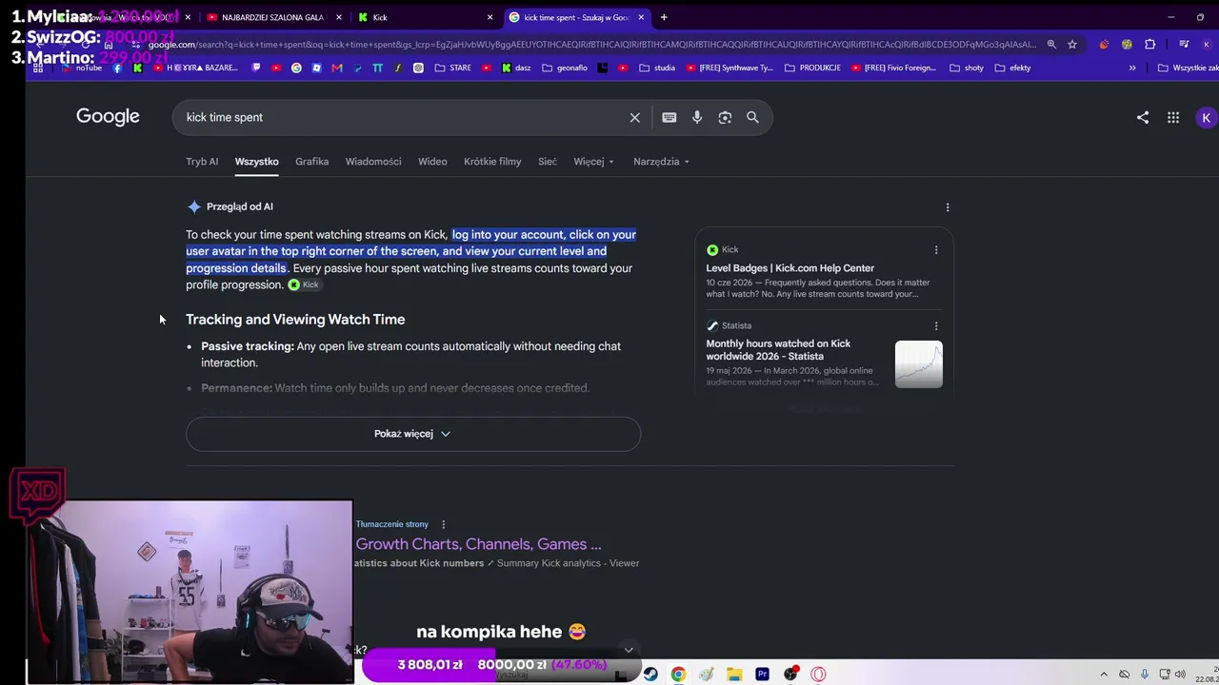Start a voice search with the microphone
Viewport: 1219px width, 685px height.
[x=697, y=117]
